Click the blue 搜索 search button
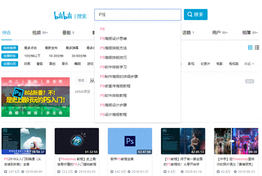This screenshot has width=262, height=176. click(x=196, y=15)
